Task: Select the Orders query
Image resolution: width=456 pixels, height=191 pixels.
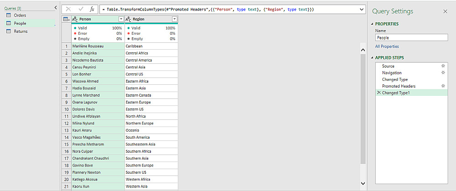Action: tap(20, 15)
